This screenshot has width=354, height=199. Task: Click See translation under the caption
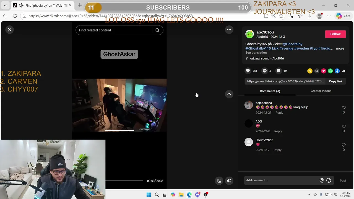(x=256, y=53)
